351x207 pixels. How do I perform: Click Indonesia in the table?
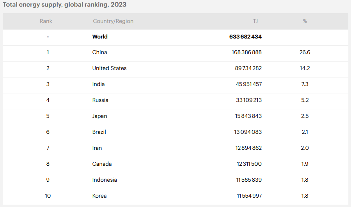click(105, 180)
